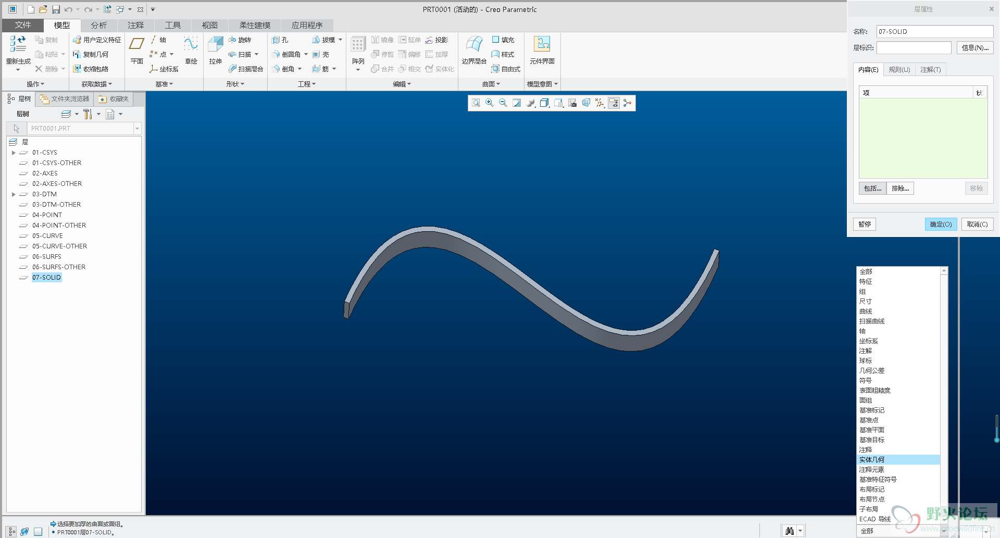
Task: Open the Draft (拔模) dropdown arrow
Action: click(341, 40)
